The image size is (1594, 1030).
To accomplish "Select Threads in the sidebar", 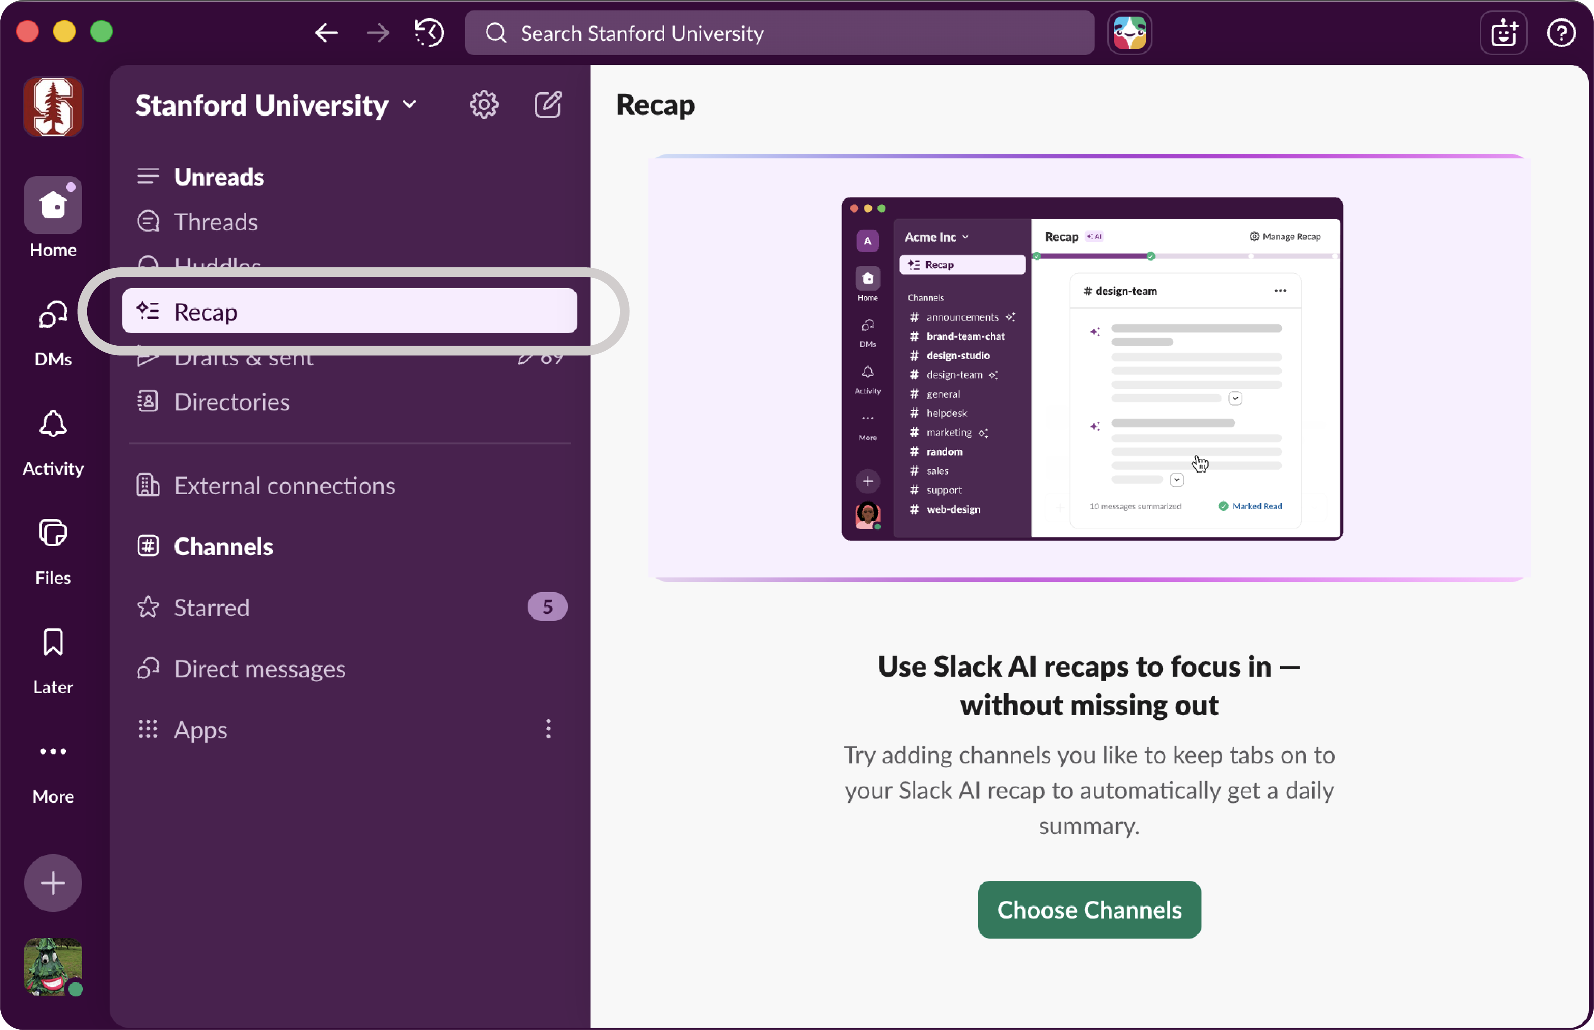I will [215, 222].
